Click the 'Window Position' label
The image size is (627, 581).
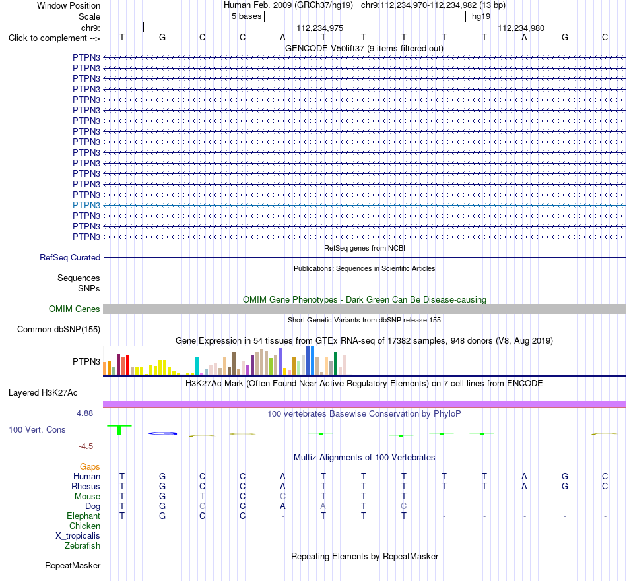click(x=69, y=5)
